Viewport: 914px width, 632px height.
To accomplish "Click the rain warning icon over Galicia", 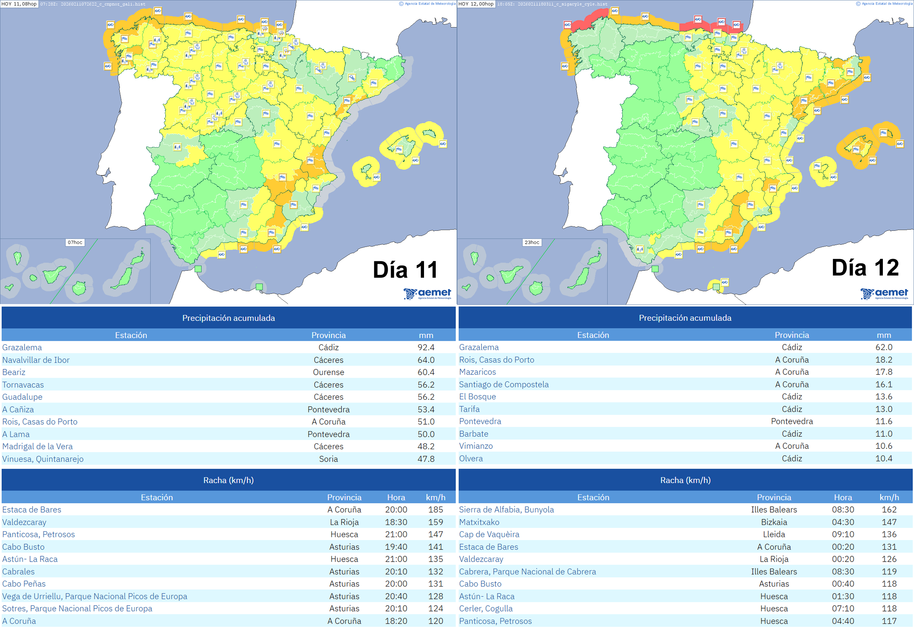I will click(157, 40).
